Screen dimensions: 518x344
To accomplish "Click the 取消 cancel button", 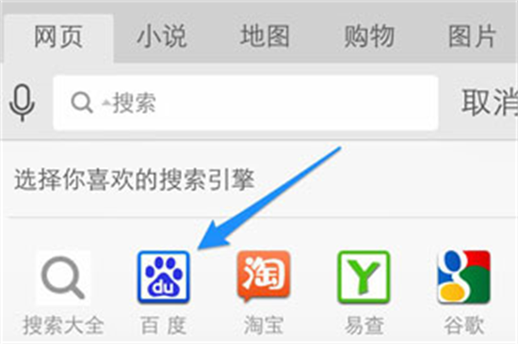I will coord(490,102).
